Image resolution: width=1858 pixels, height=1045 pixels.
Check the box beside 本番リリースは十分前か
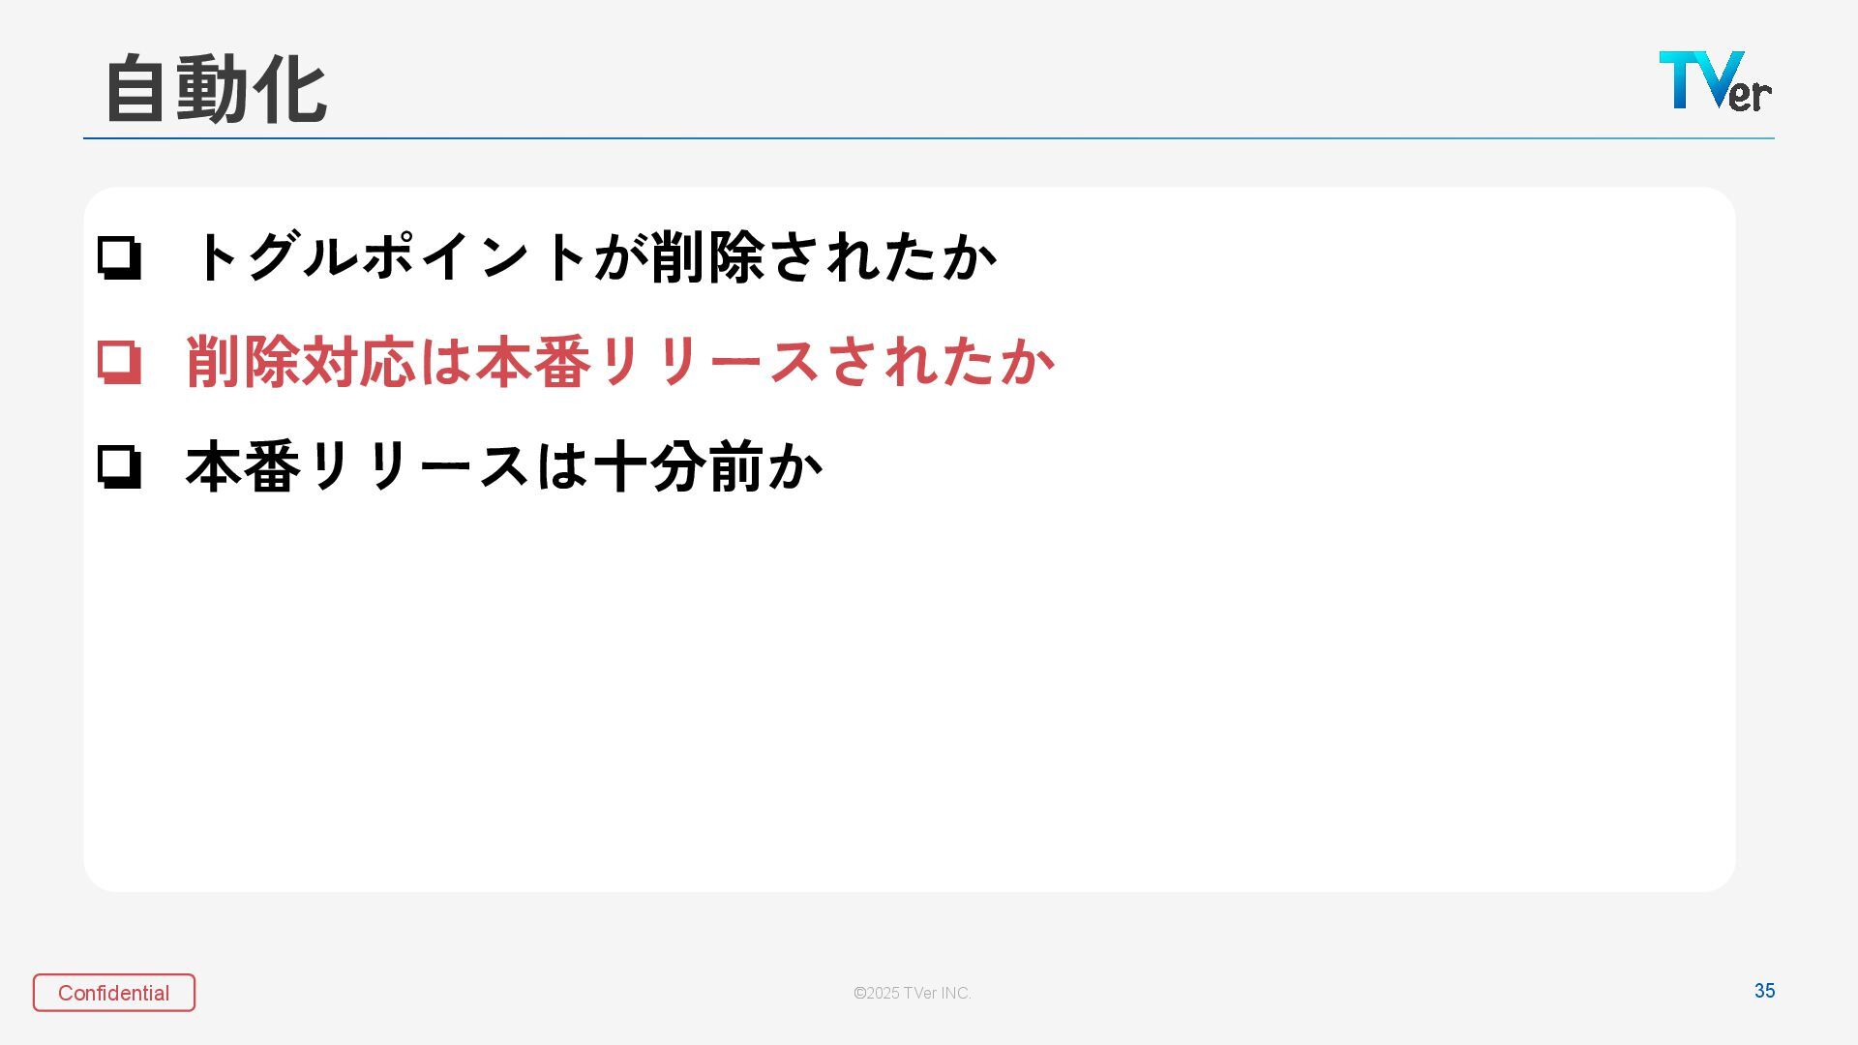pos(119,467)
